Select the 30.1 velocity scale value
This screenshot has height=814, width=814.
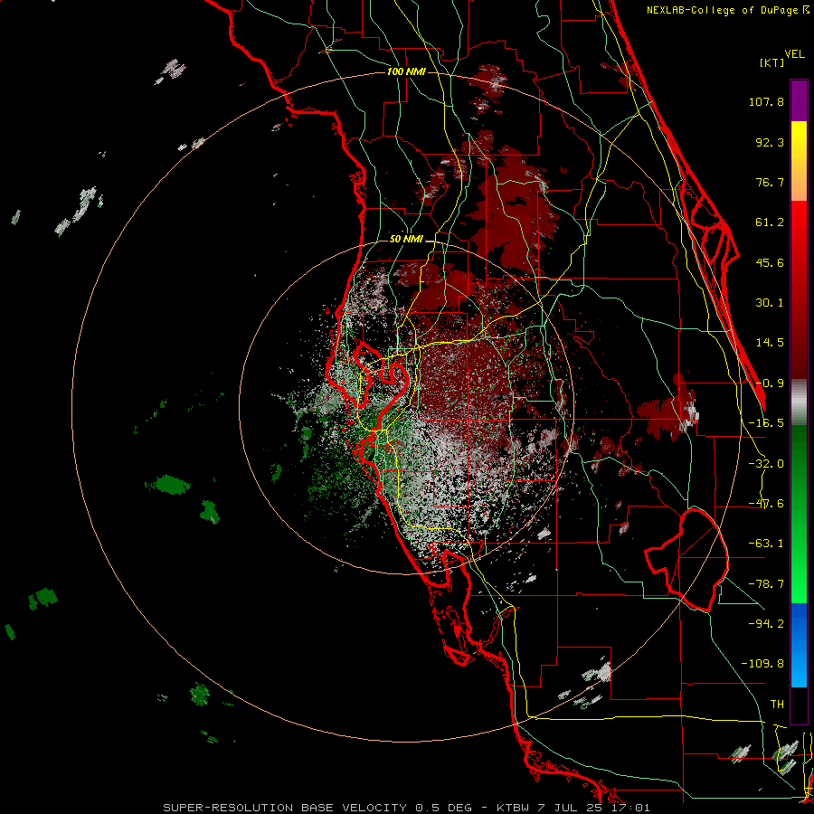(770, 303)
